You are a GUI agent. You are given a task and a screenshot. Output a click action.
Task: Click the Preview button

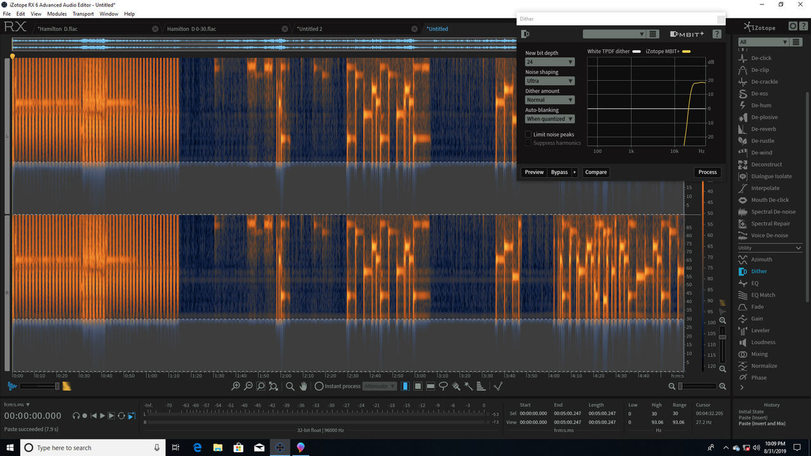[x=534, y=172]
